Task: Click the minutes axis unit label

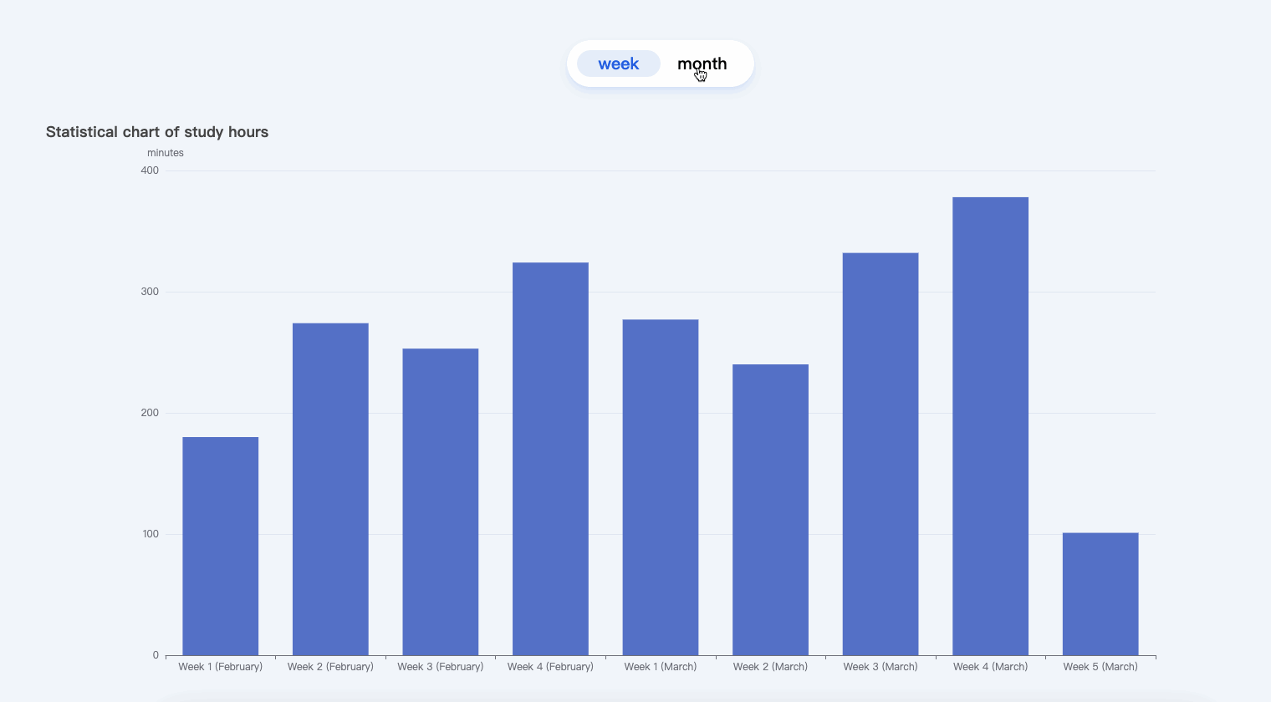Action: (166, 152)
